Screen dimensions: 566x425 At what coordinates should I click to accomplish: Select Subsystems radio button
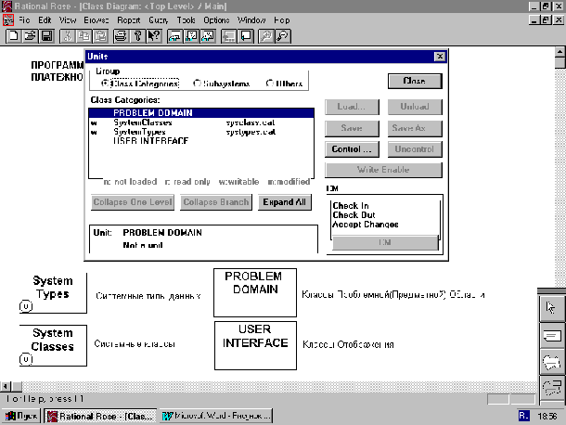click(x=197, y=84)
